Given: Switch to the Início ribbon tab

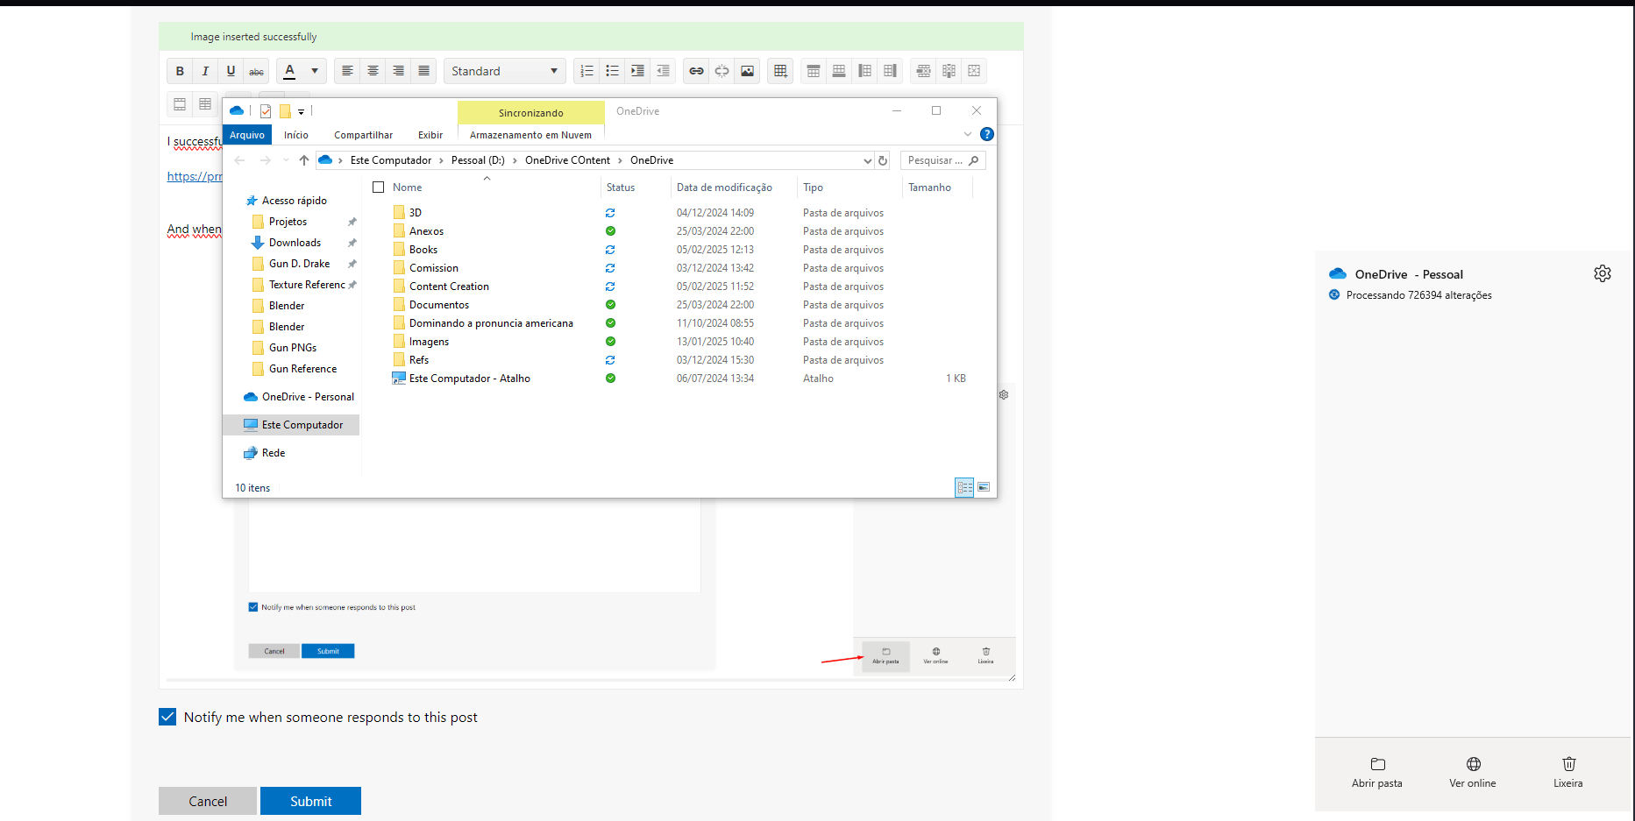Looking at the screenshot, I should 296,135.
